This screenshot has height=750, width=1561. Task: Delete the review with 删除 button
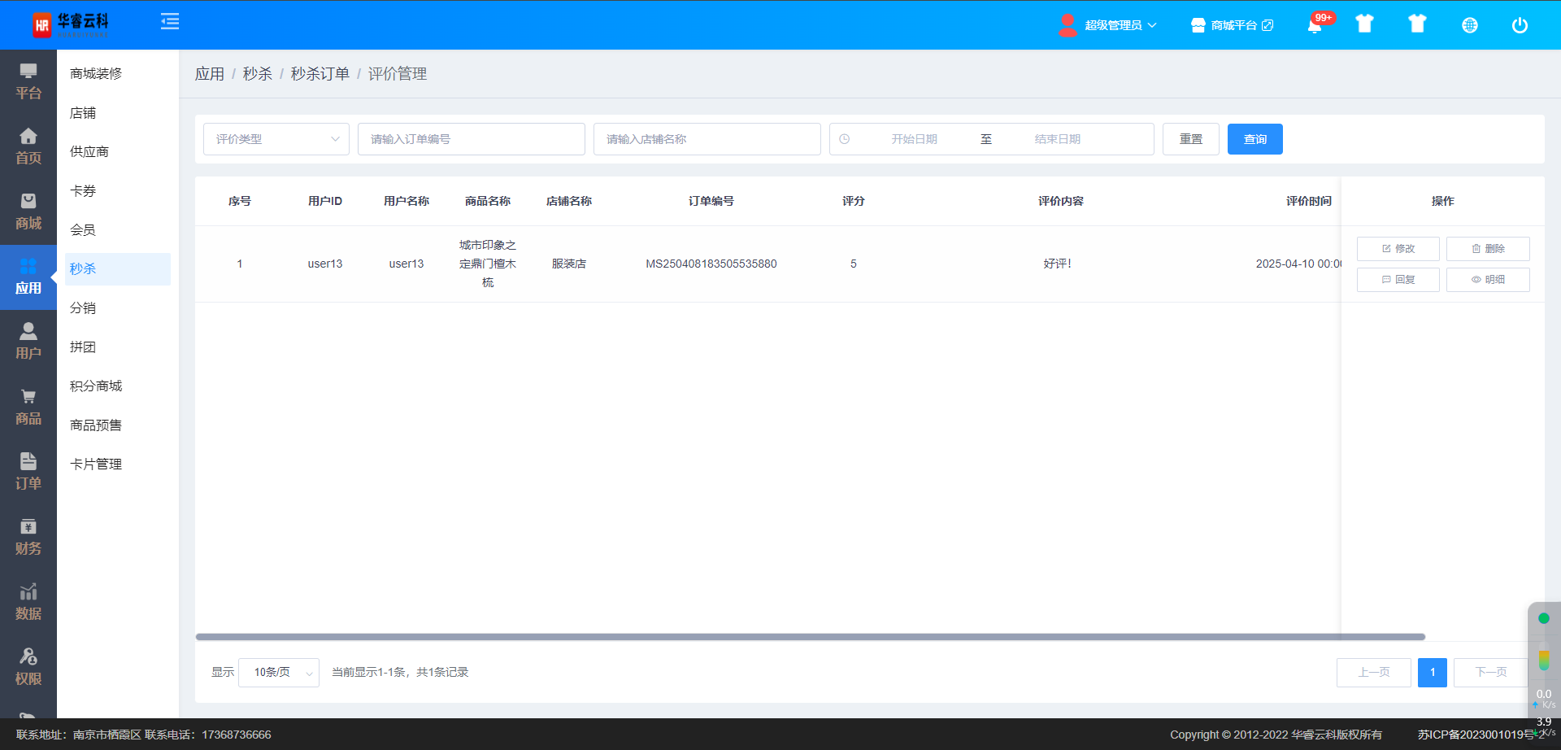1487,249
